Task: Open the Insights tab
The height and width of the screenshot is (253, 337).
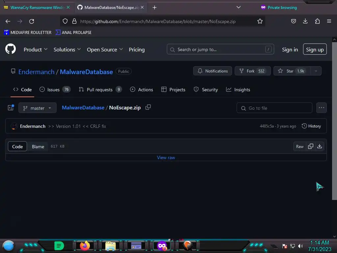Action: (x=238, y=90)
